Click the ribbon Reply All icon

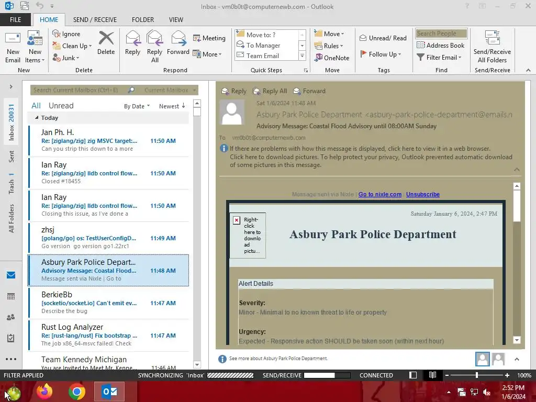coord(154,47)
